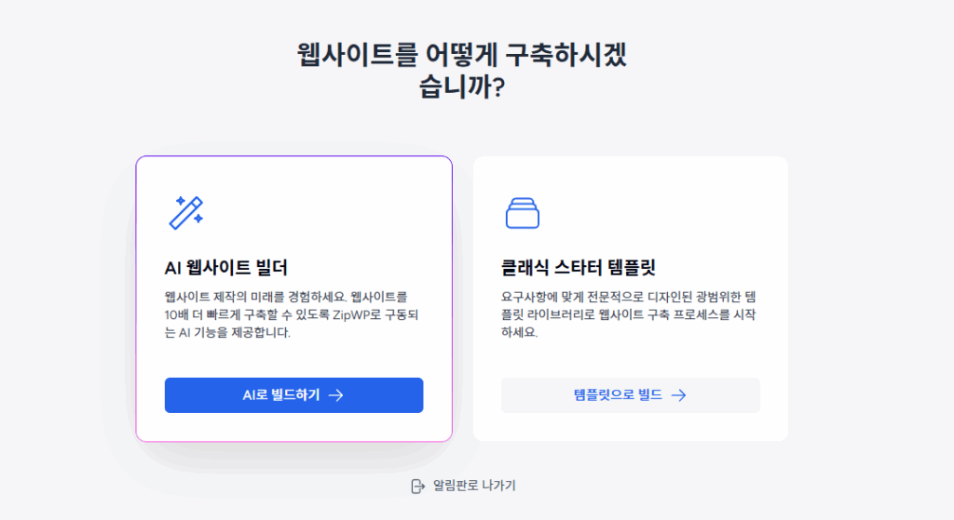Viewport: 954px width, 520px height.
Task: Click the arrow icon in 템플릿으로 빌드 button
Action: [x=678, y=395]
